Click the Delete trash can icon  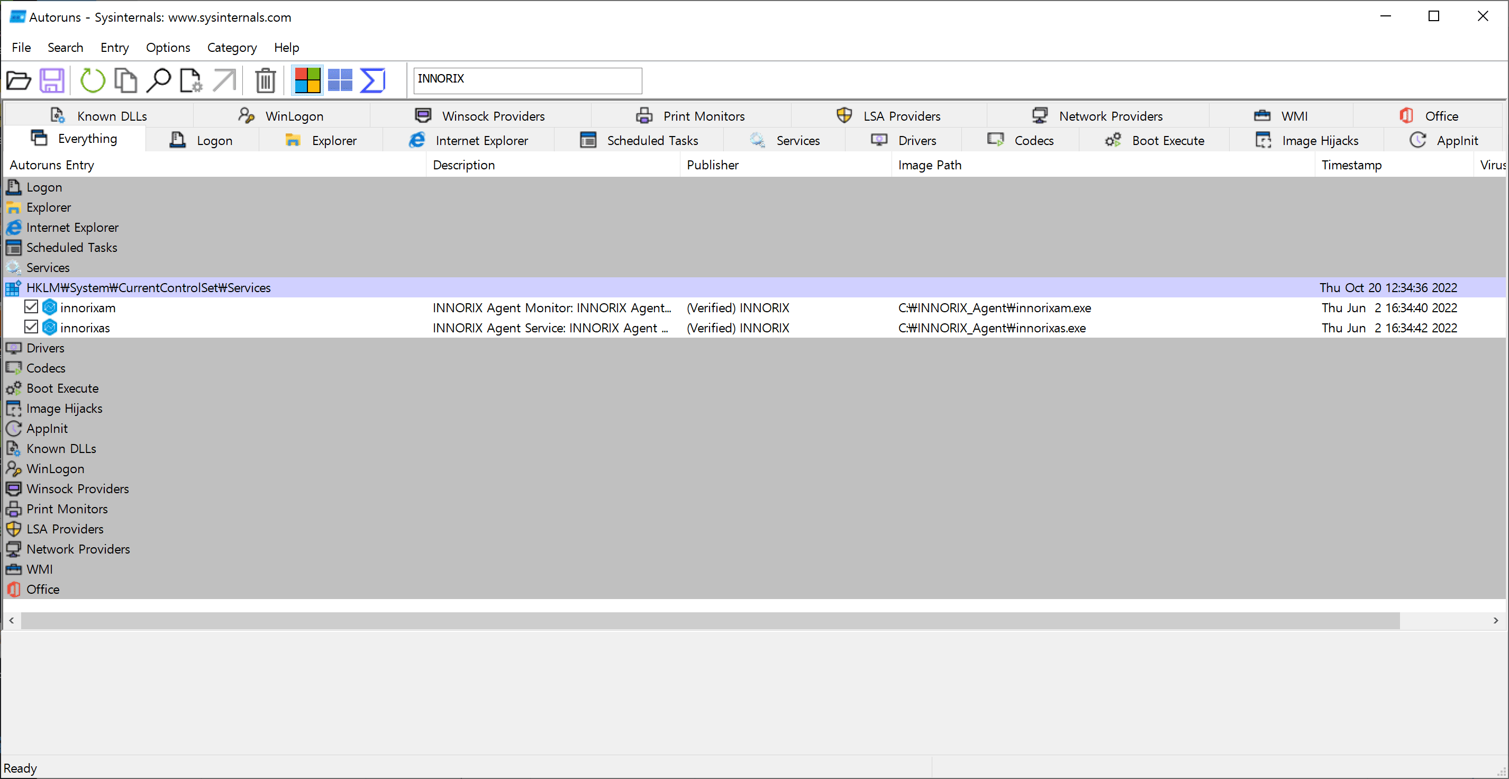pos(266,80)
